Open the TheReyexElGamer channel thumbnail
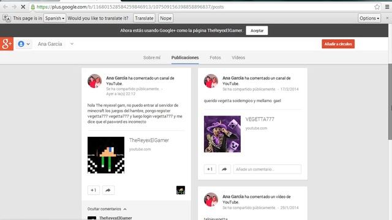 click(x=106, y=155)
